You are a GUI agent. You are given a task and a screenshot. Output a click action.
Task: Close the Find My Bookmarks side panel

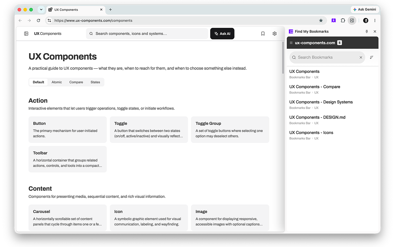[375, 31]
